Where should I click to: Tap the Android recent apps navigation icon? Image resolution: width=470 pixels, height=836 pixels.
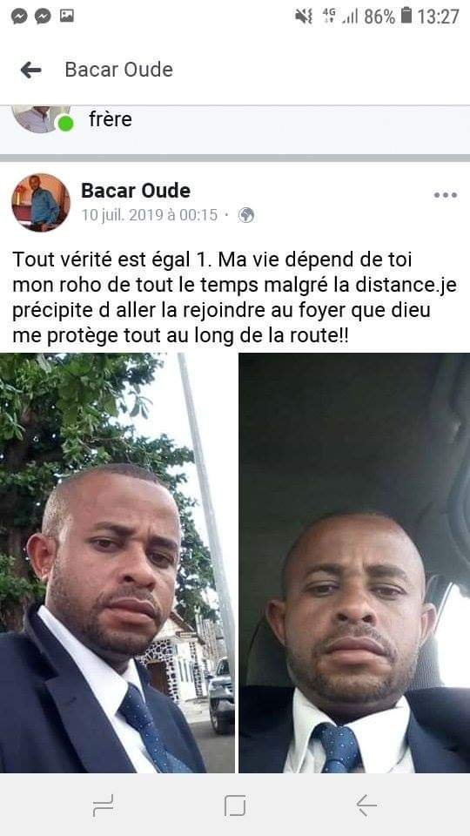103,805
